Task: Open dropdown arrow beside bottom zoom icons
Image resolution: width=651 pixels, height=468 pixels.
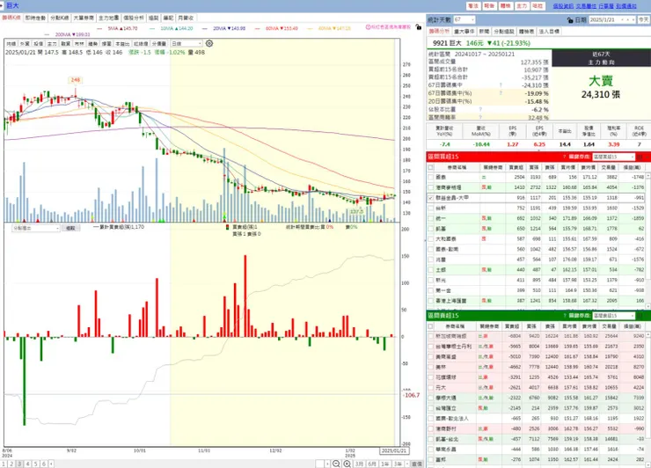Action: [x=327, y=464]
